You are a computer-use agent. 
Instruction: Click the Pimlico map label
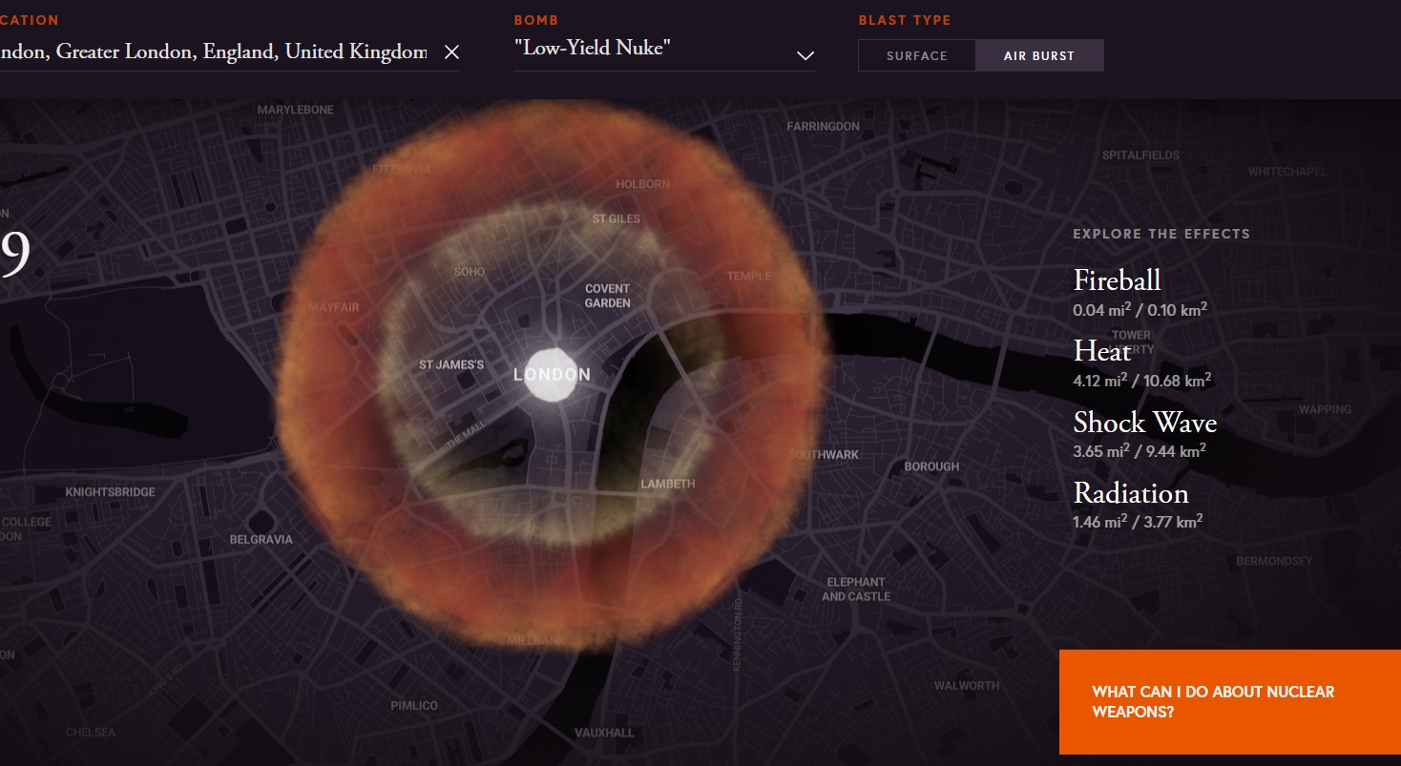(414, 706)
